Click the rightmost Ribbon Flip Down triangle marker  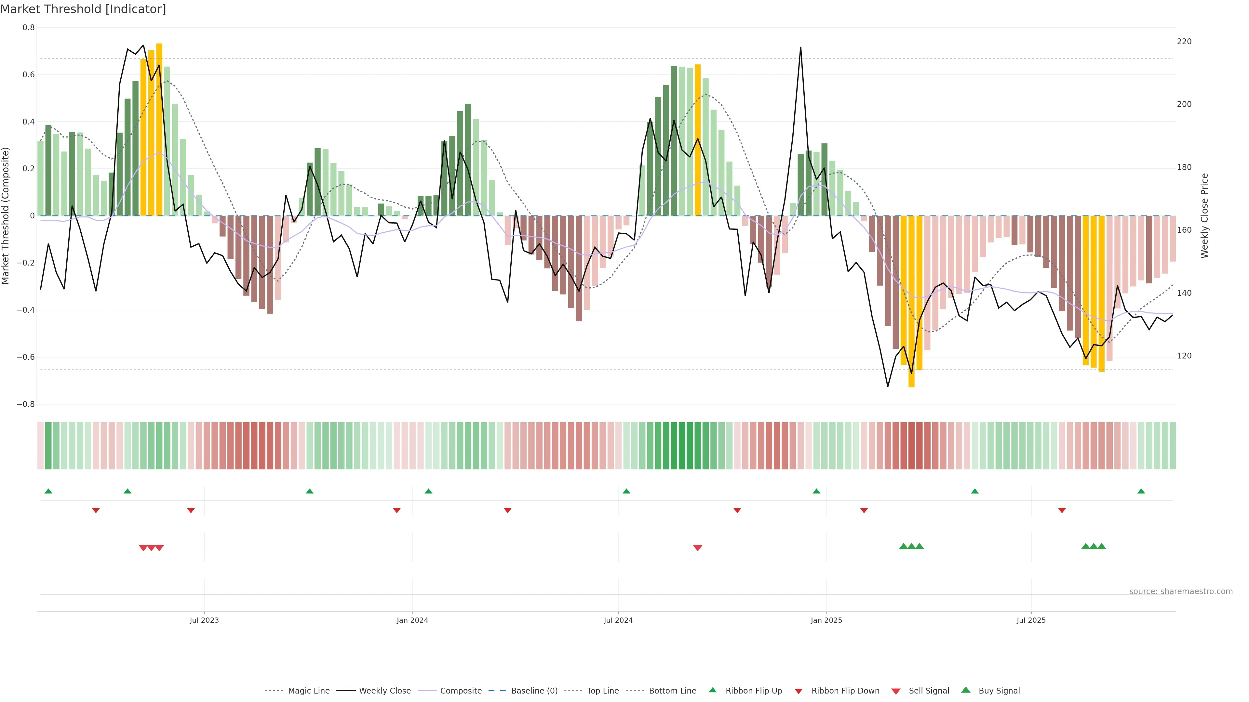(1062, 511)
